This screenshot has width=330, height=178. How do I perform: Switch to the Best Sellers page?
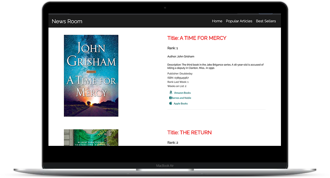(266, 21)
